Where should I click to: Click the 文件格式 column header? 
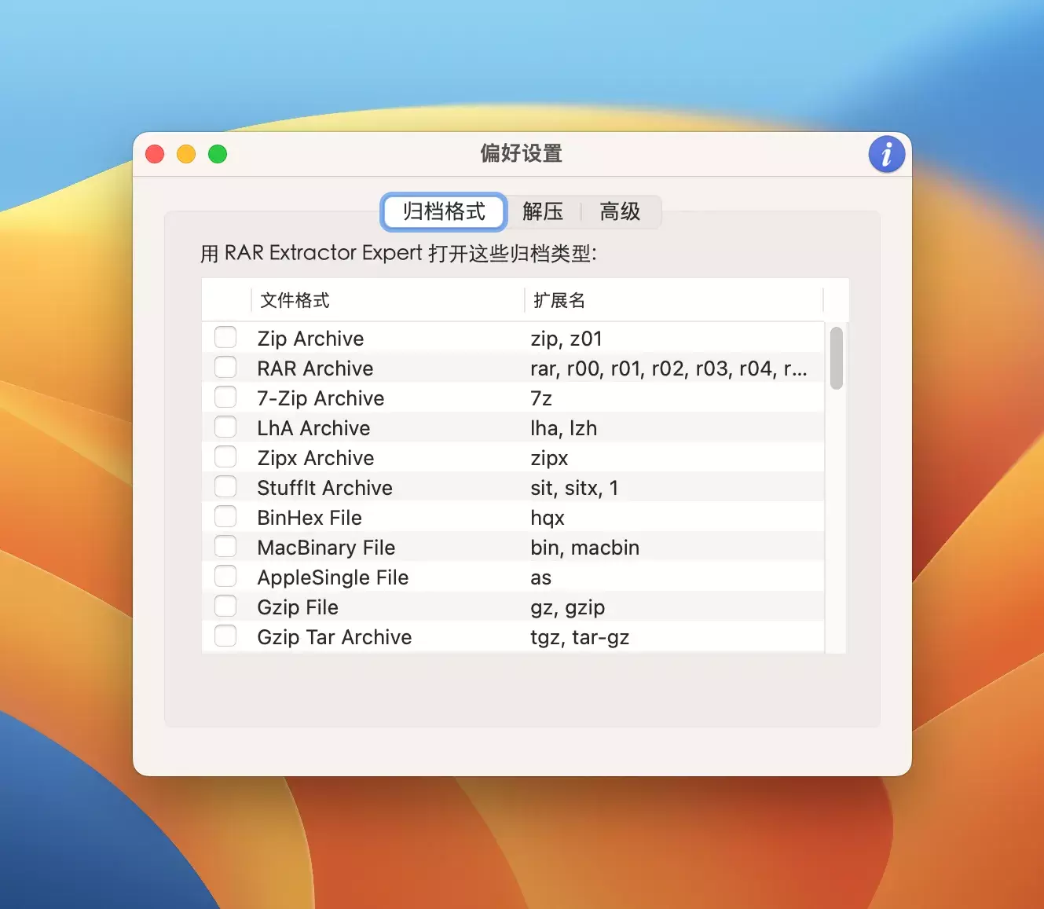387,300
